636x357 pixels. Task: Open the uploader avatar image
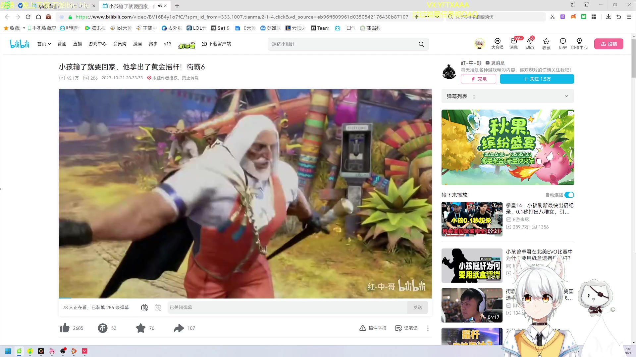(x=449, y=72)
